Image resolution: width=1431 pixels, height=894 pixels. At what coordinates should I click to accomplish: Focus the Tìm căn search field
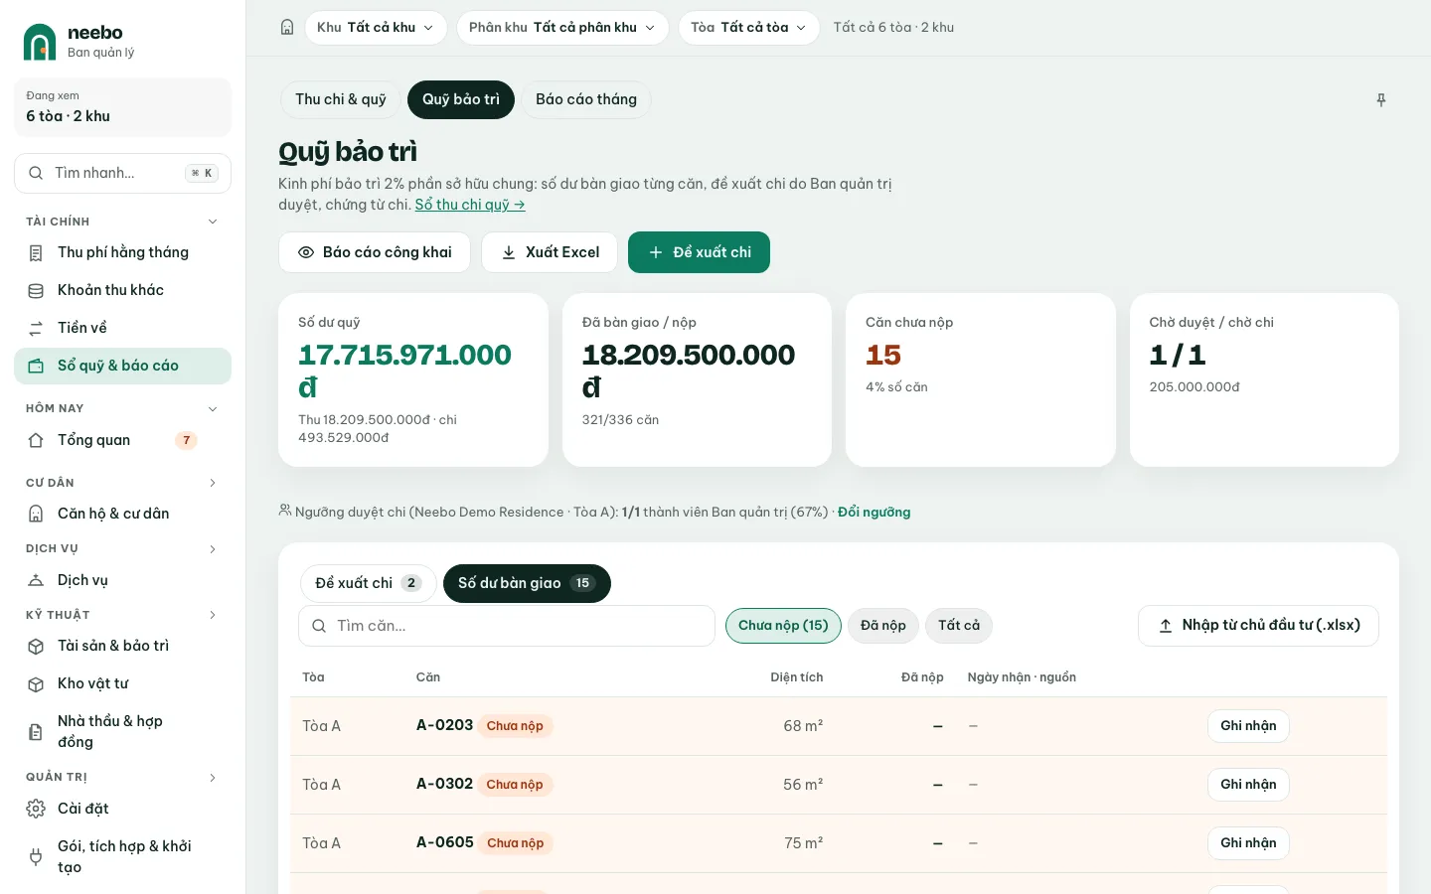tap(507, 626)
